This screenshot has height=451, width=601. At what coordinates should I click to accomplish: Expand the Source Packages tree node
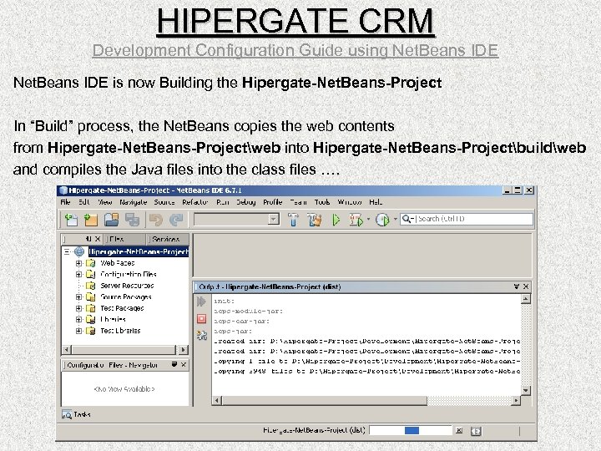78,296
